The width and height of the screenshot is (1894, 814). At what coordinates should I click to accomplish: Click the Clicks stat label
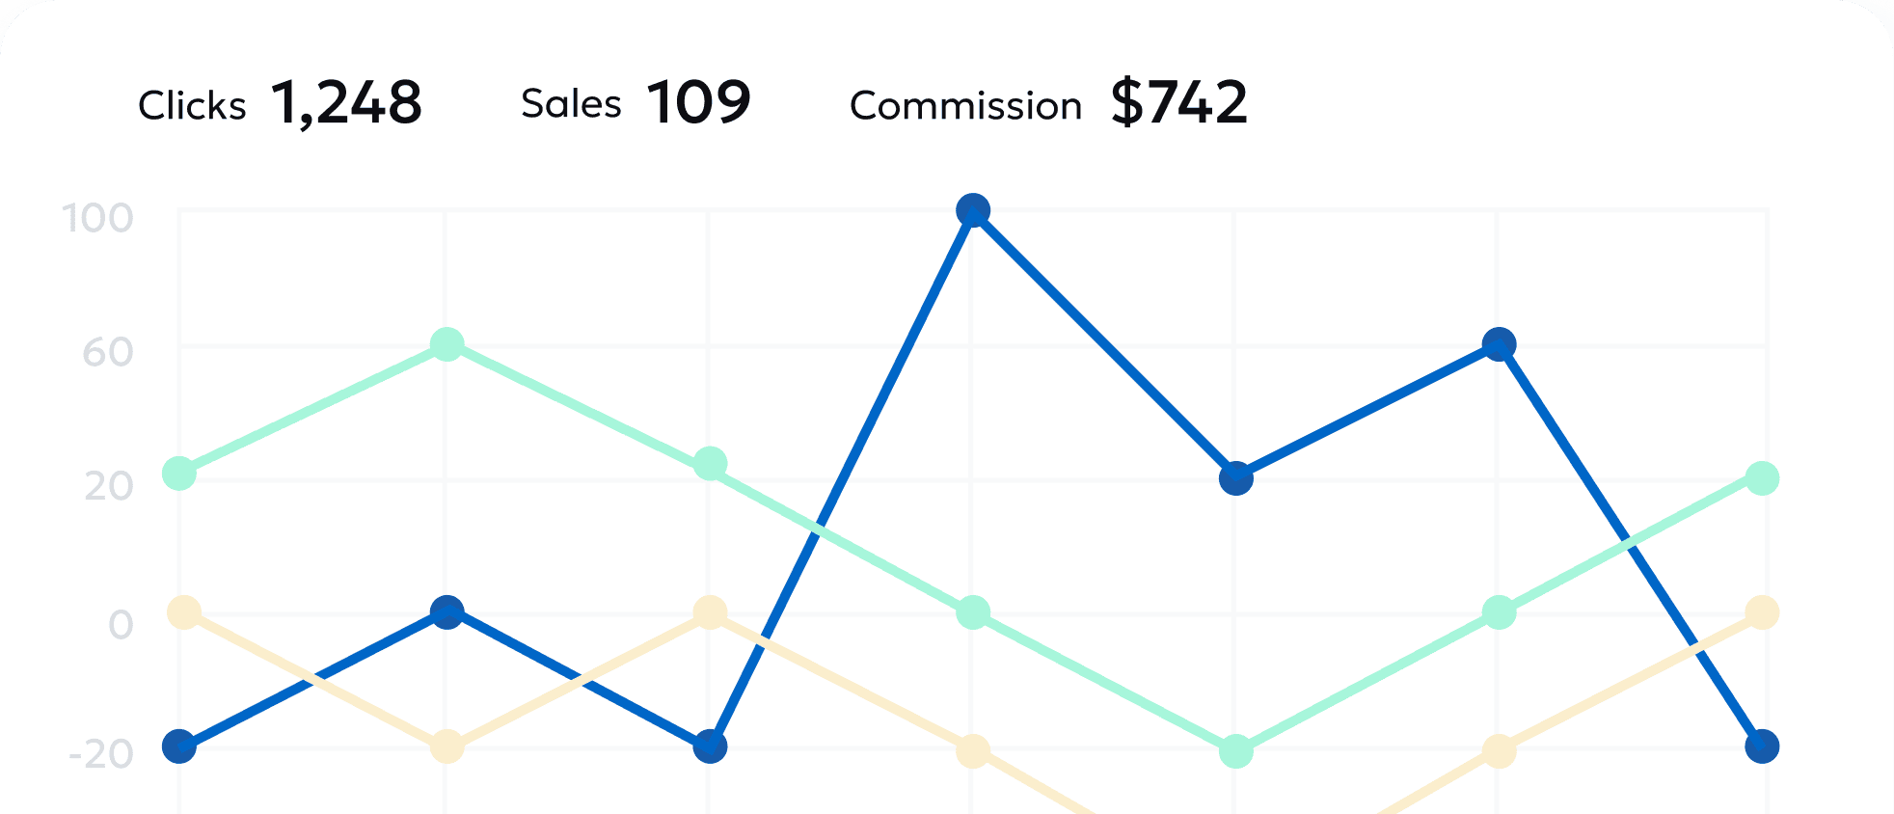pyautogui.click(x=192, y=105)
